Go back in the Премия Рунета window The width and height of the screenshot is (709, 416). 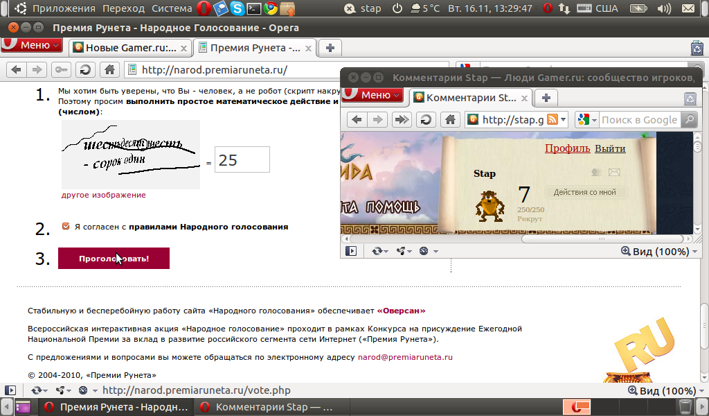pyautogui.click(x=17, y=70)
